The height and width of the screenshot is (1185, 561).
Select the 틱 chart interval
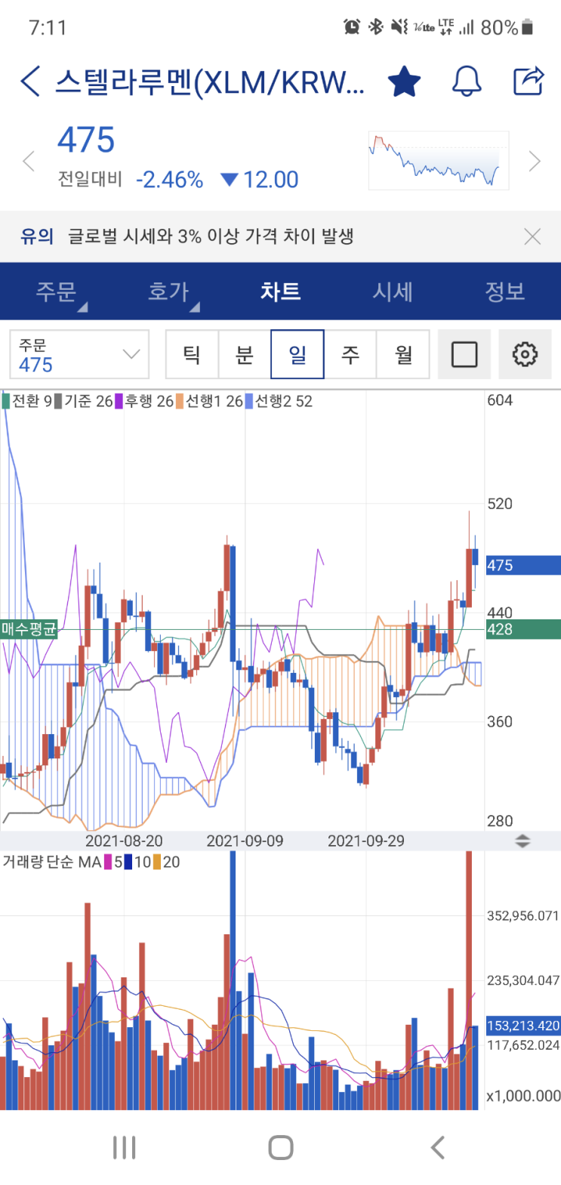point(192,354)
